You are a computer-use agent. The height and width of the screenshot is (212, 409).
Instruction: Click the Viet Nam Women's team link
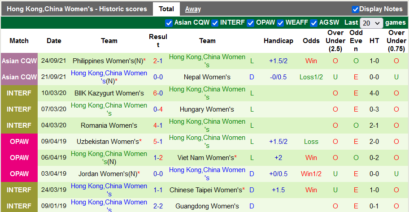coord(205,158)
